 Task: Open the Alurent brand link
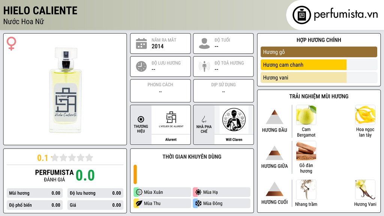click(171, 139)
